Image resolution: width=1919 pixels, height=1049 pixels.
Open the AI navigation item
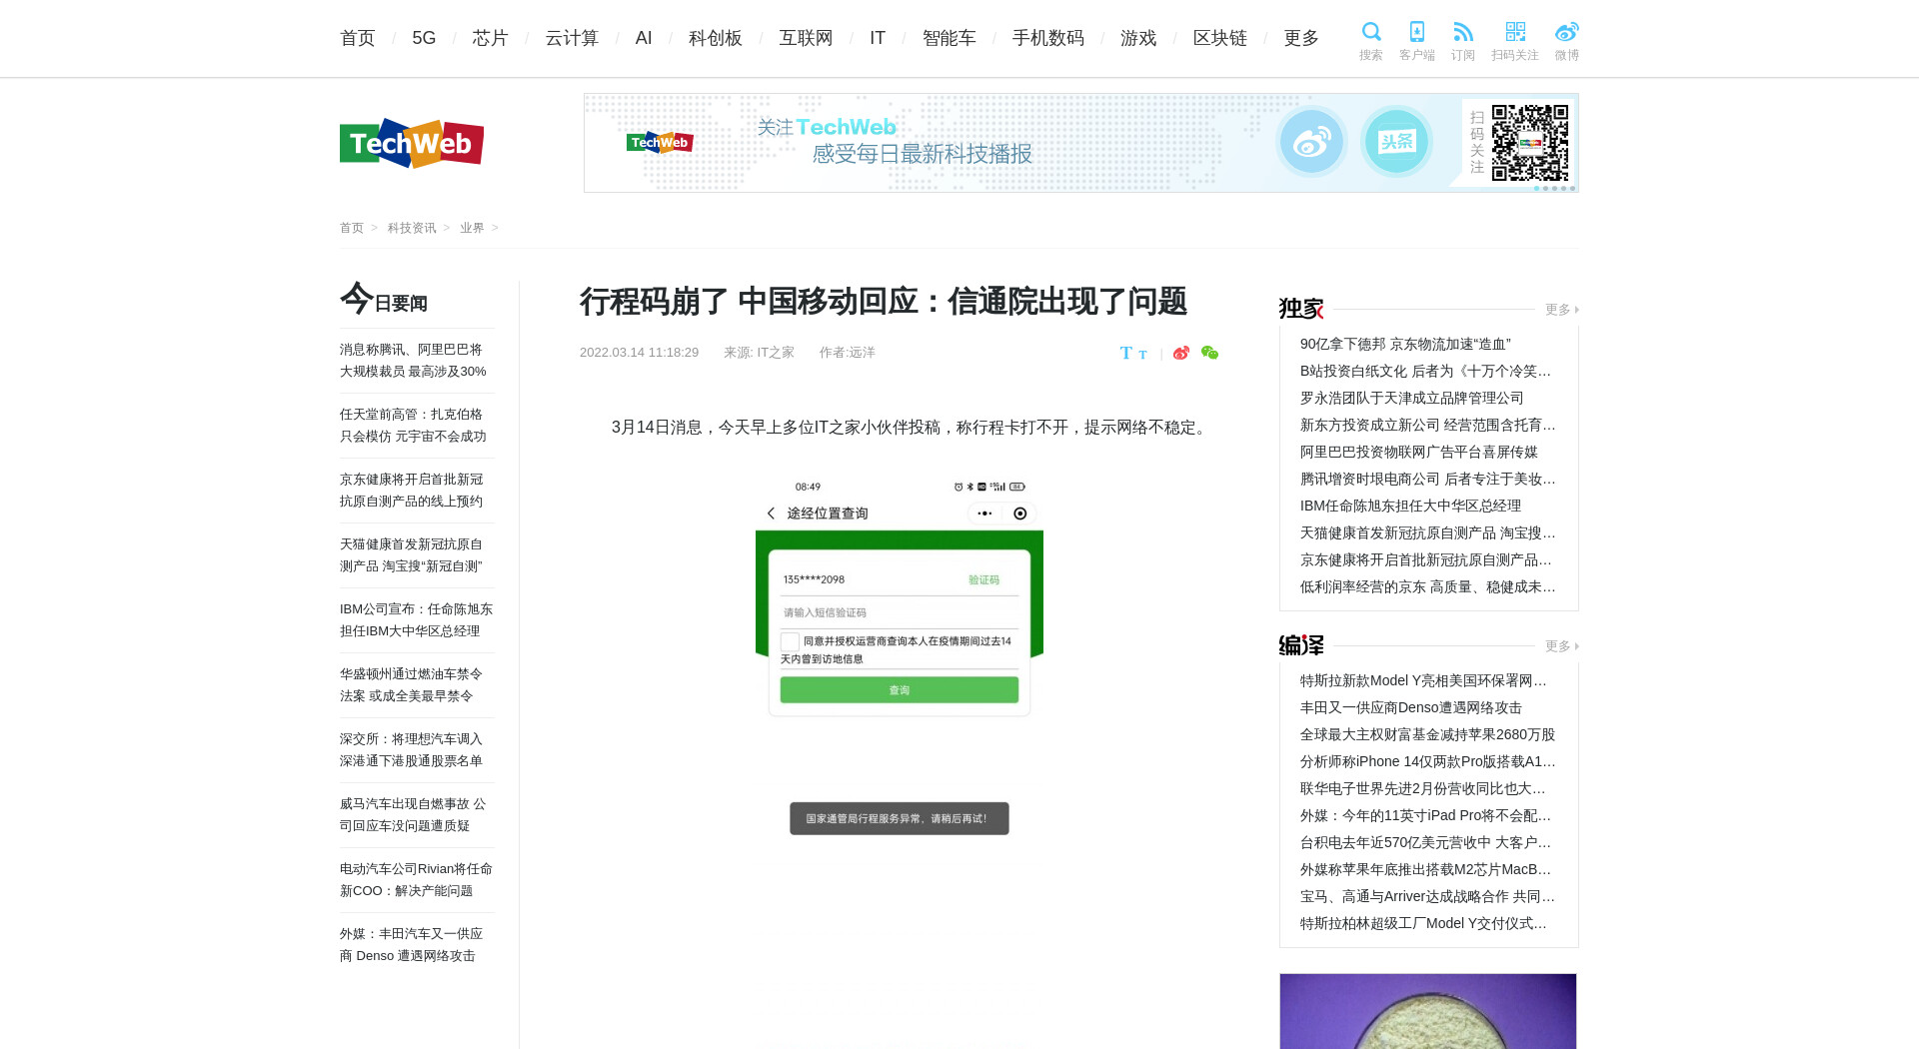(644, 38)
